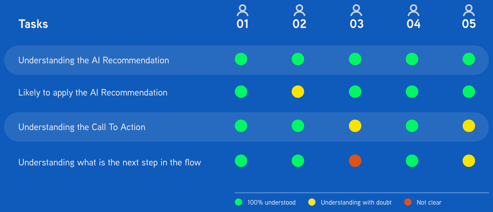493x212 pixels.
Task: Select the yellow dot for user 03 Call To Action
Action: click(x=355, y=126)
